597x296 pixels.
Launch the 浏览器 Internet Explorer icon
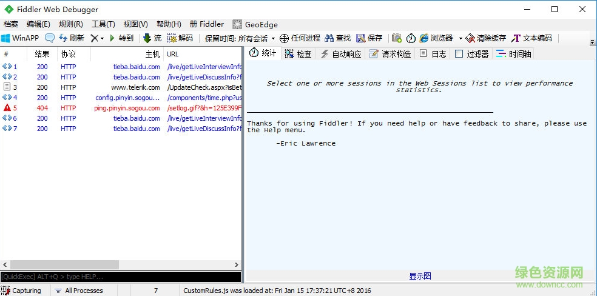(423, 38)
